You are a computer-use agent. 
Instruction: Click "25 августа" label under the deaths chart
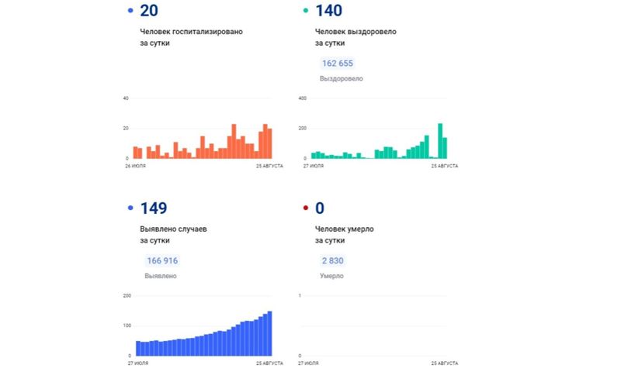tap(445, 363)
